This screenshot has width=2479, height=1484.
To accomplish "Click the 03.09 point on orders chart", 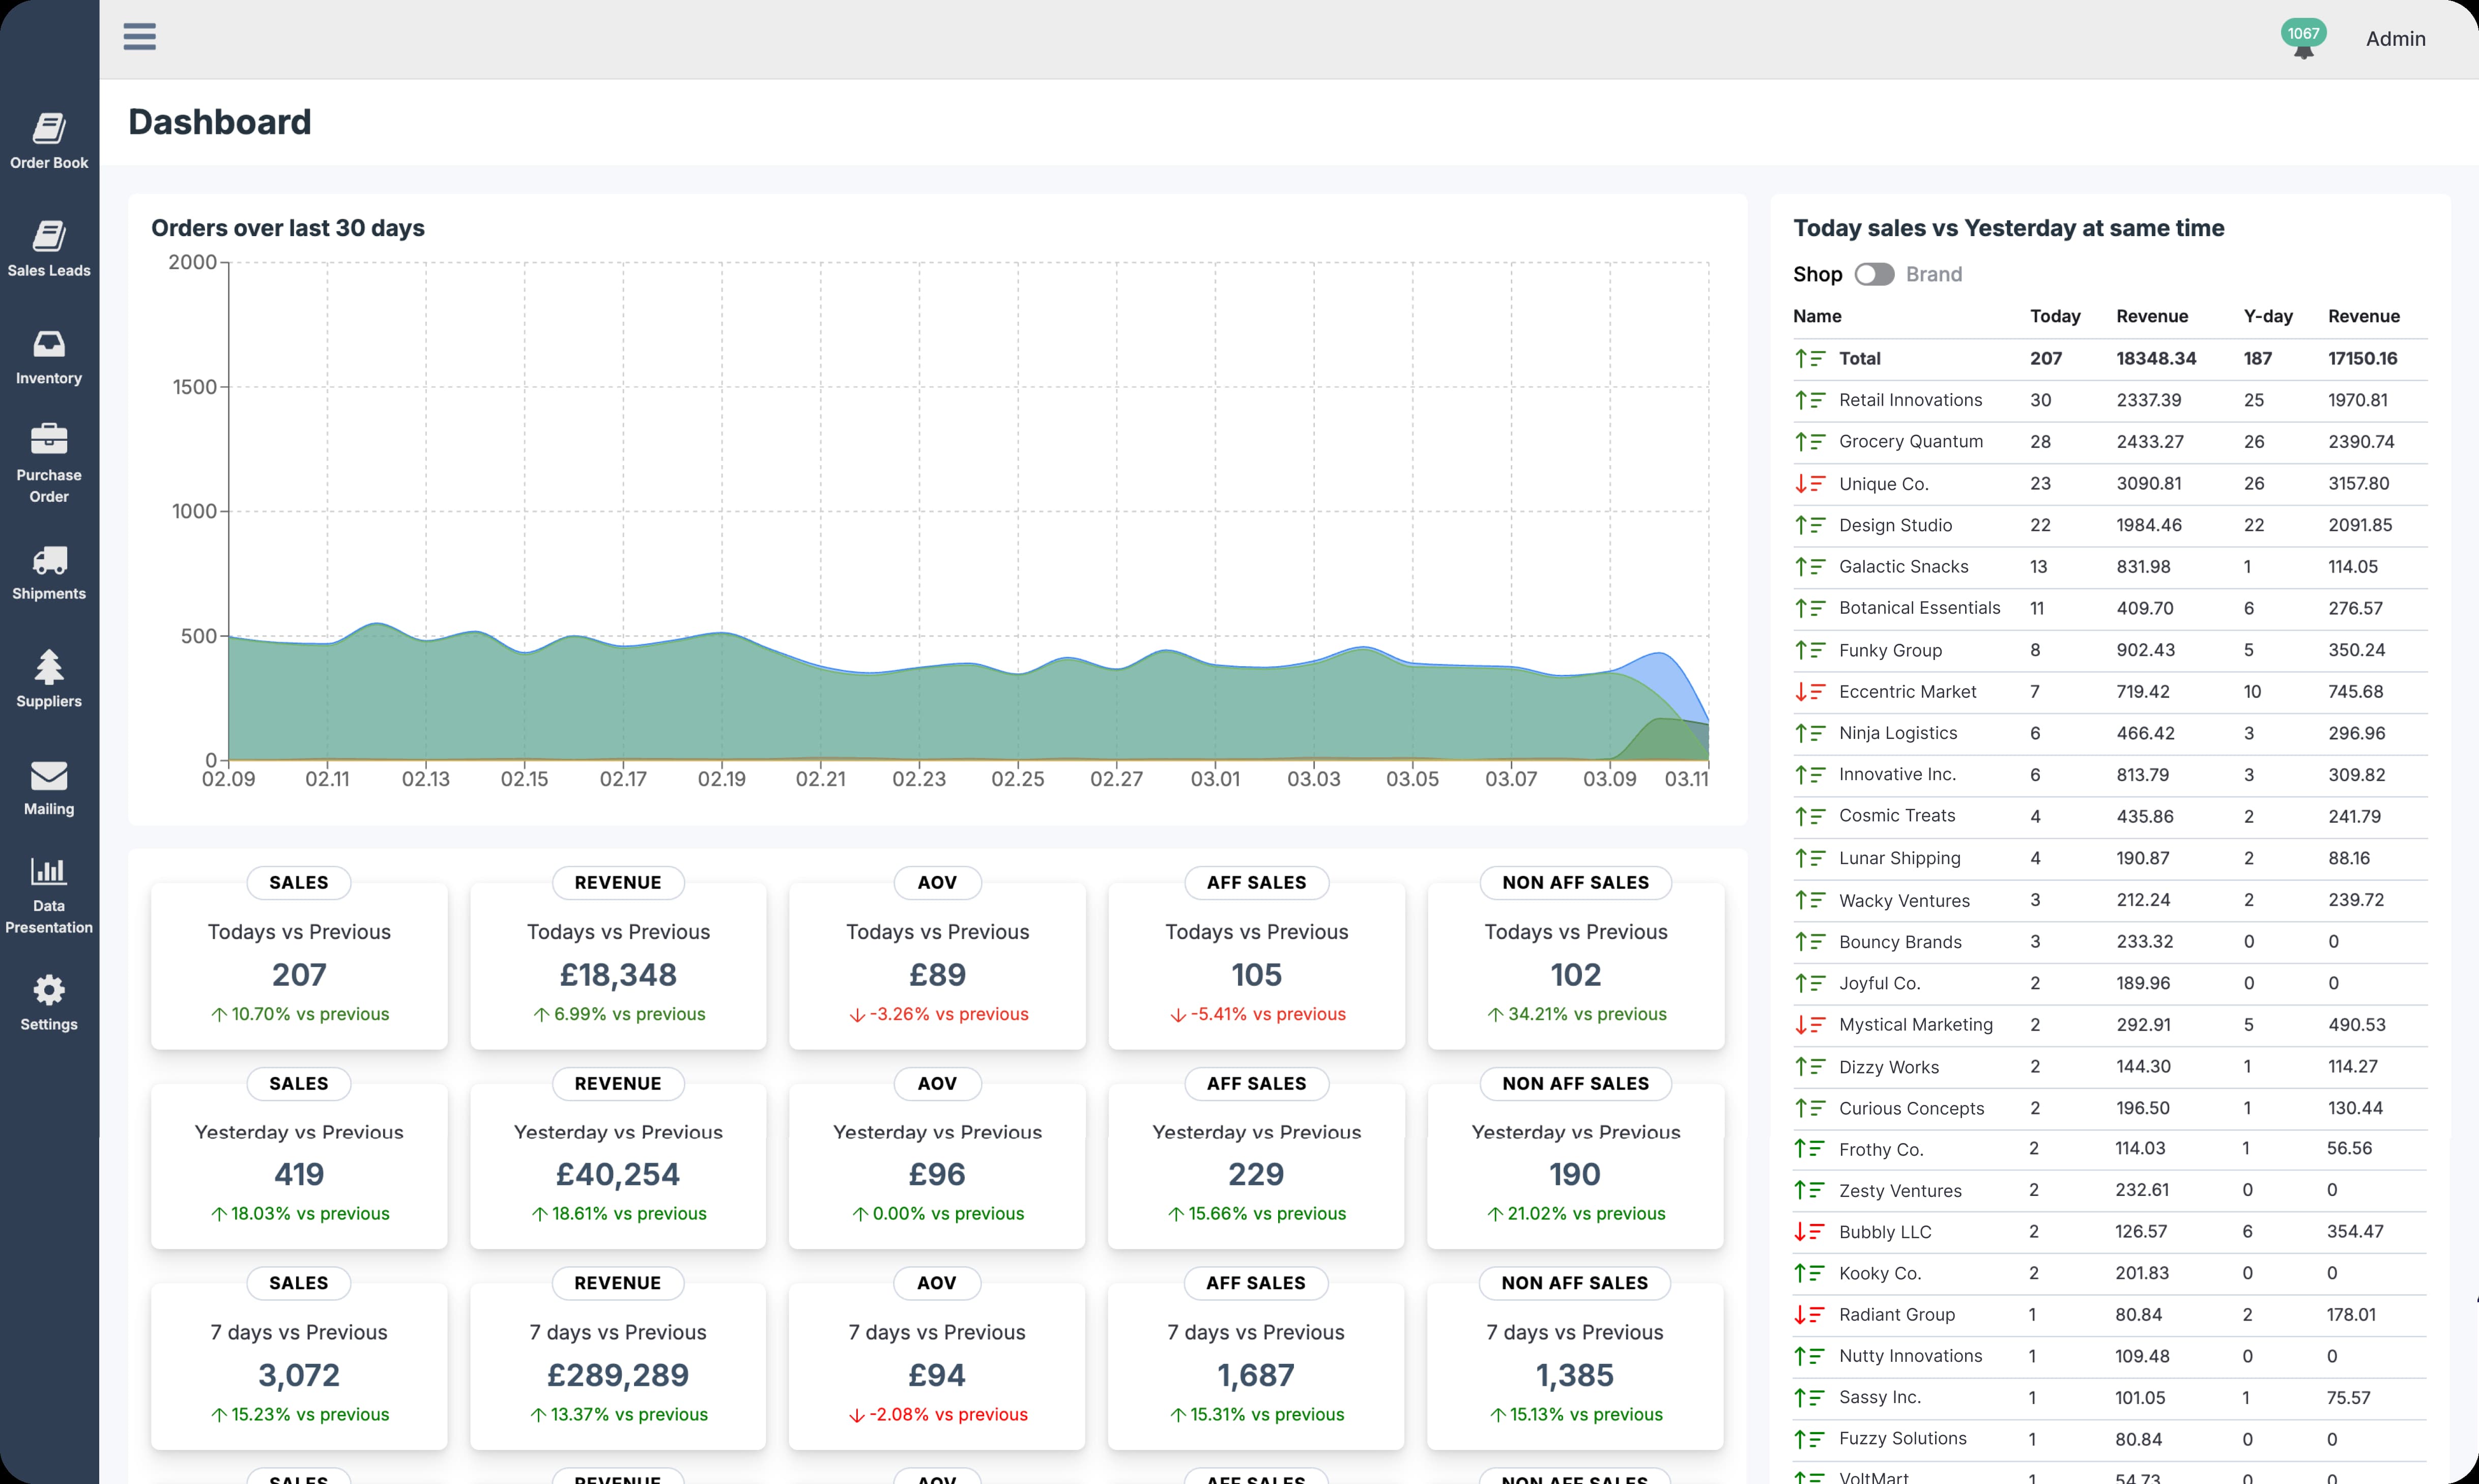I will 1609,672.
